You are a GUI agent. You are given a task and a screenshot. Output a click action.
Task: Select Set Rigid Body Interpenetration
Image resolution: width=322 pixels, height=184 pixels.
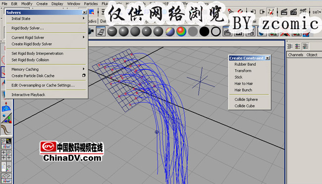(47, 53)
